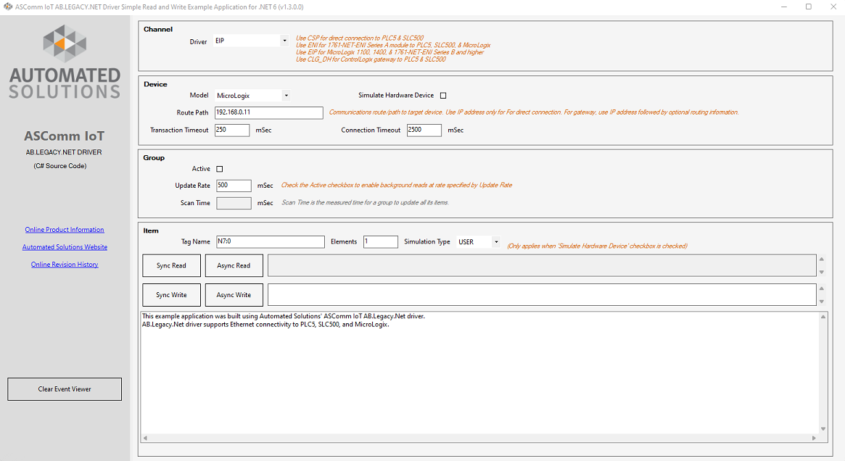845x461 pixels.
Task: Click the Async Read button
Action: pos(234,265)
